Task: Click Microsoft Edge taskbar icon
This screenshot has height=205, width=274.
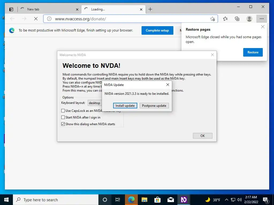Action: click(131, 200)
